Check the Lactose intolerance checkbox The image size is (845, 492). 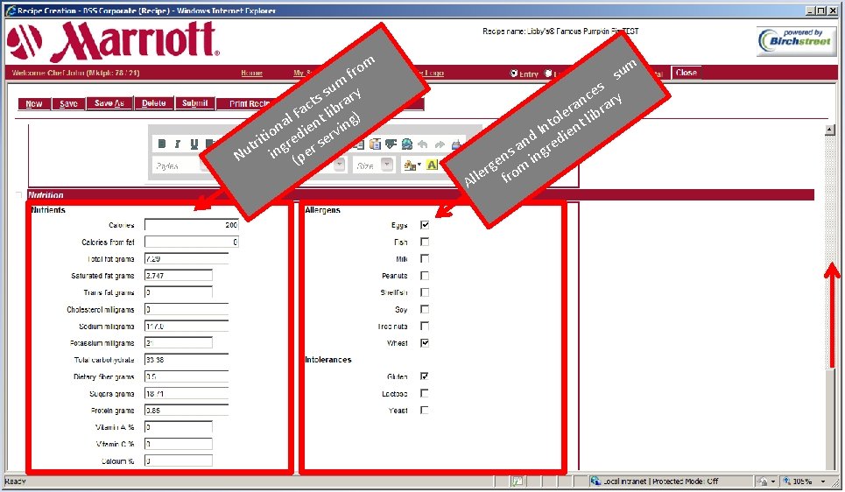tap(425, 393)
